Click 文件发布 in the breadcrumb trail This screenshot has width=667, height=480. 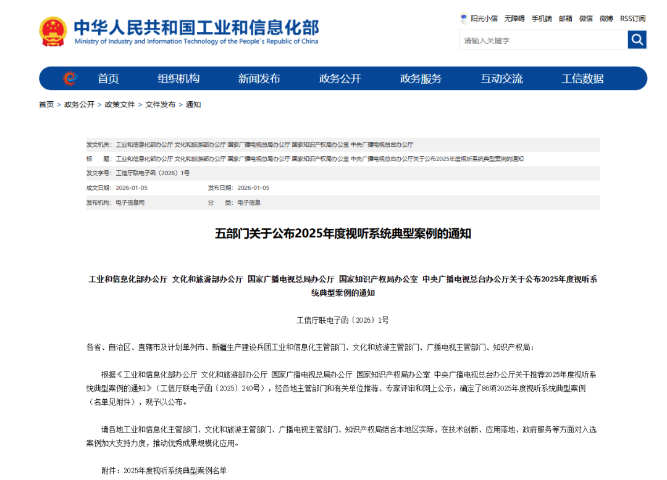(160, 105)
